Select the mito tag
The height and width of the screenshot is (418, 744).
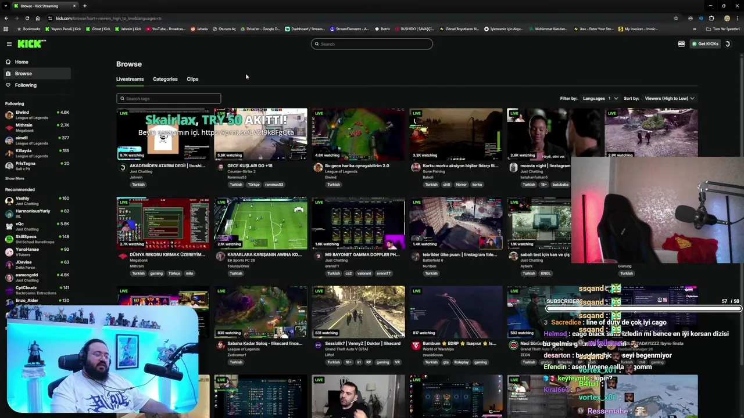189,273
